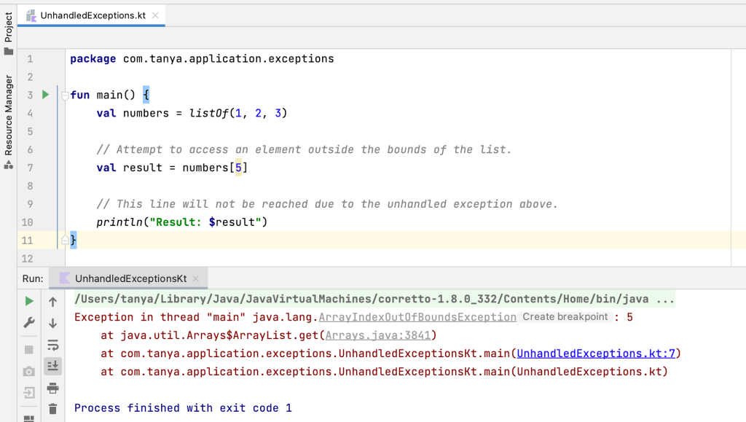Close the UnhandledExceptions.kt editor tab

tap(155, 15)
